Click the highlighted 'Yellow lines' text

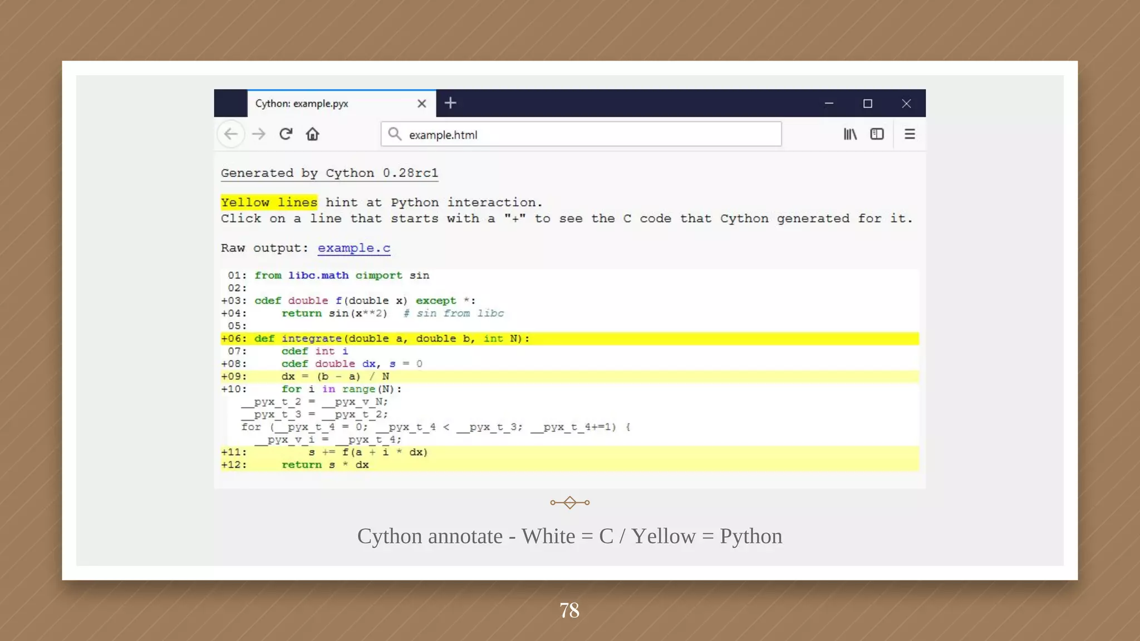tap(269, 202)
